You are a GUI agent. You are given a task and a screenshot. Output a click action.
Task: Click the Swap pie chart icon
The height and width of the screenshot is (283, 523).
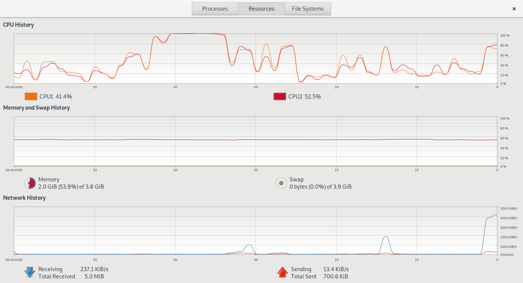click(x=281, y=183)
